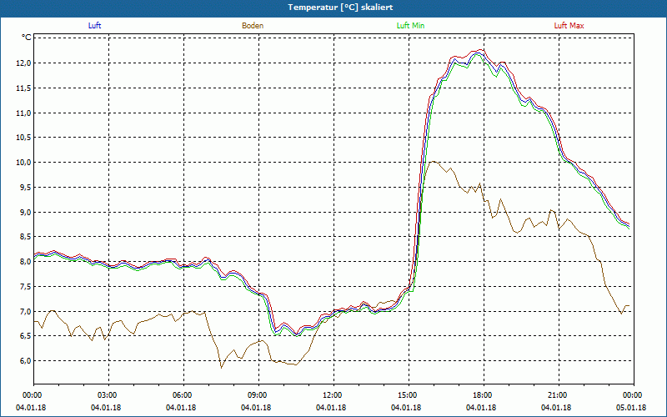Click the 8,5 value on y-axis
Viewport: 667px width, 417px height.
(25, 237)
